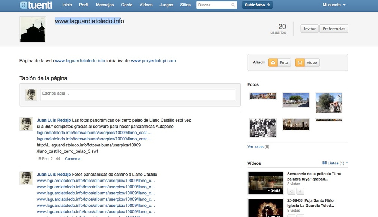This screenshot has width=378, height=217.
Task: Click user avatar beside the Escribe aquí box
Action: click(x=31, y=94)
